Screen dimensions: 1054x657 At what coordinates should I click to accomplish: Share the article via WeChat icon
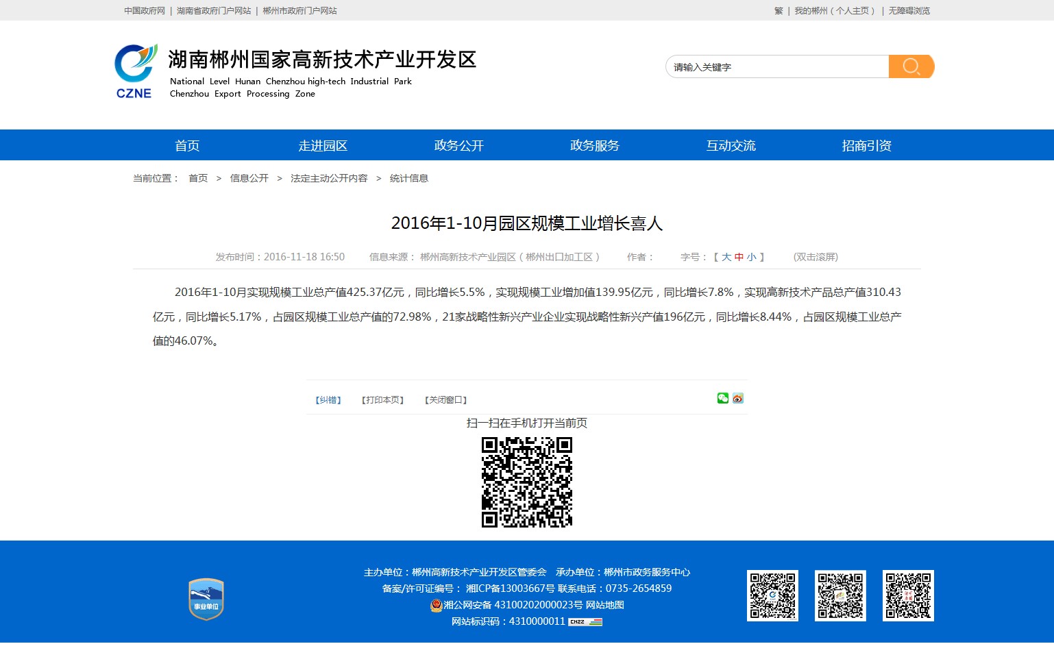coord(723,399)
